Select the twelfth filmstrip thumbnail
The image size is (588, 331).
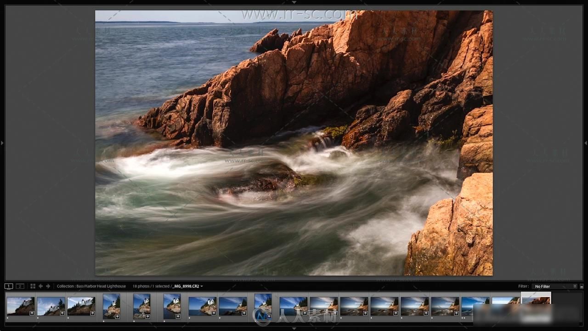click(354, 306)
